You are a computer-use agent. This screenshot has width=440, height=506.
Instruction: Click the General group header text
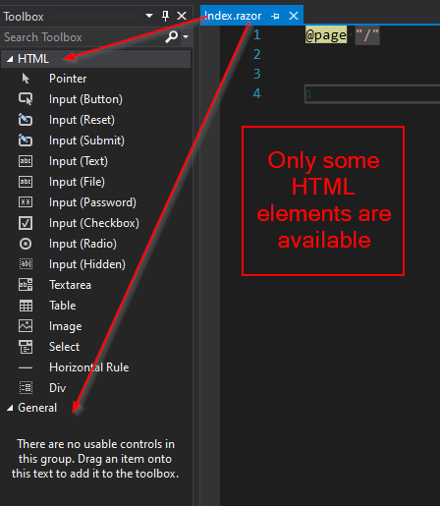[37, 408]
